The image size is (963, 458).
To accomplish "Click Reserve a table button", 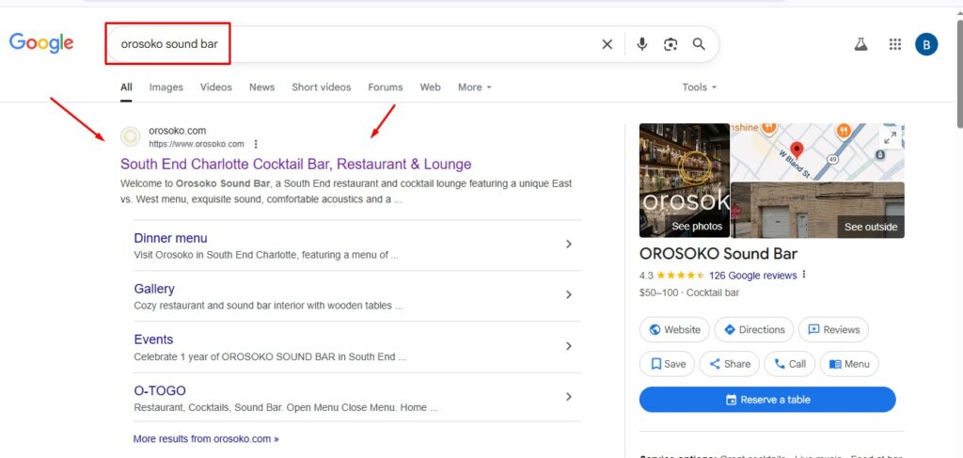I will pos(767,400).
